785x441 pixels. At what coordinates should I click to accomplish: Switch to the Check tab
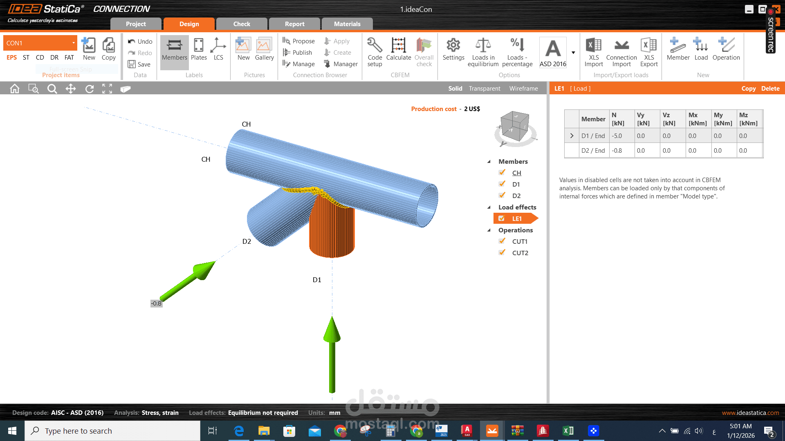coord(242,24)
